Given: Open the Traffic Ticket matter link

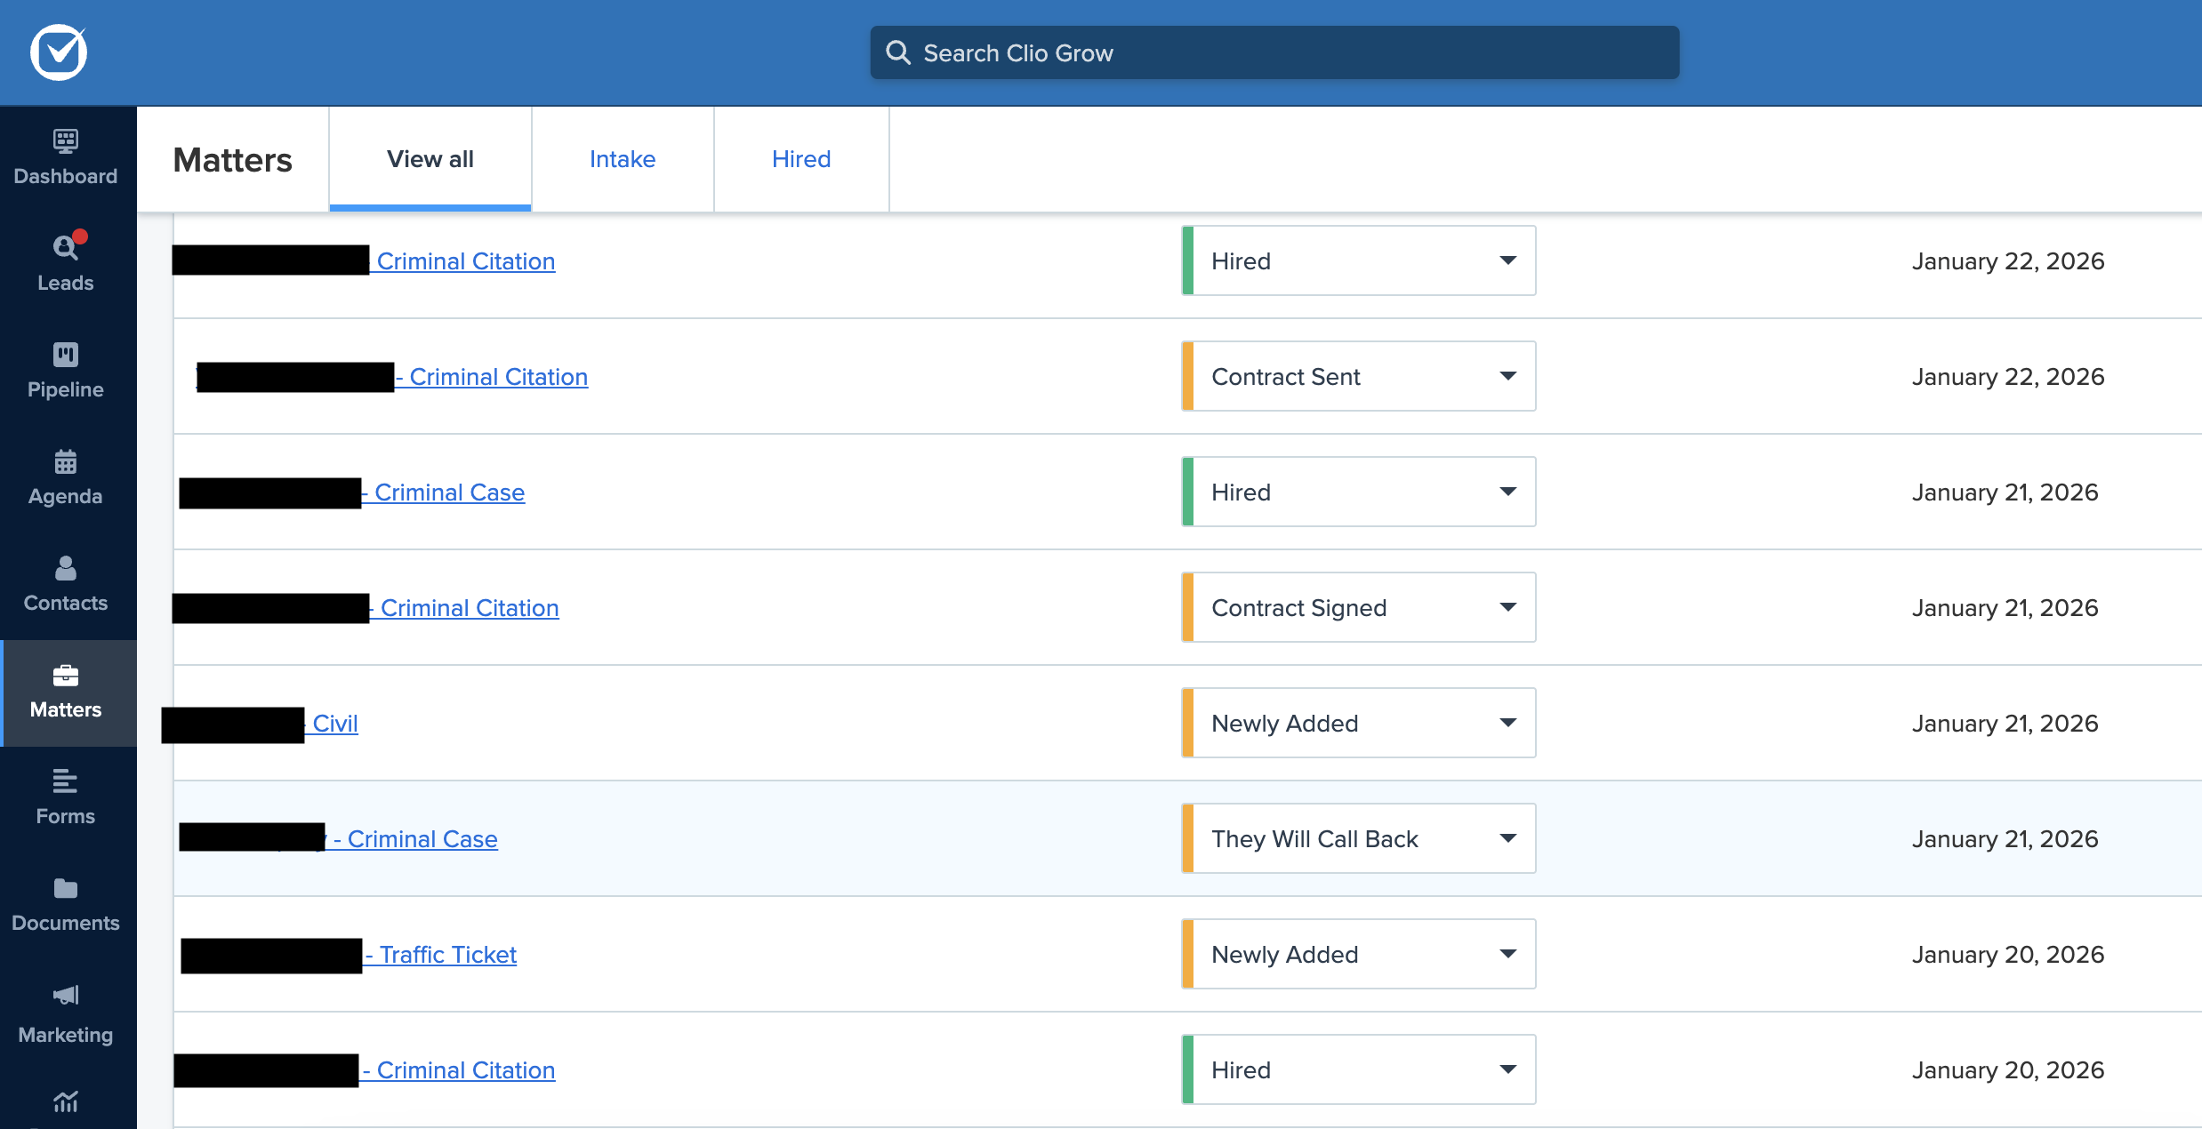Looking at the screenshot, I should pyautogui.click(x=447, y=955).
